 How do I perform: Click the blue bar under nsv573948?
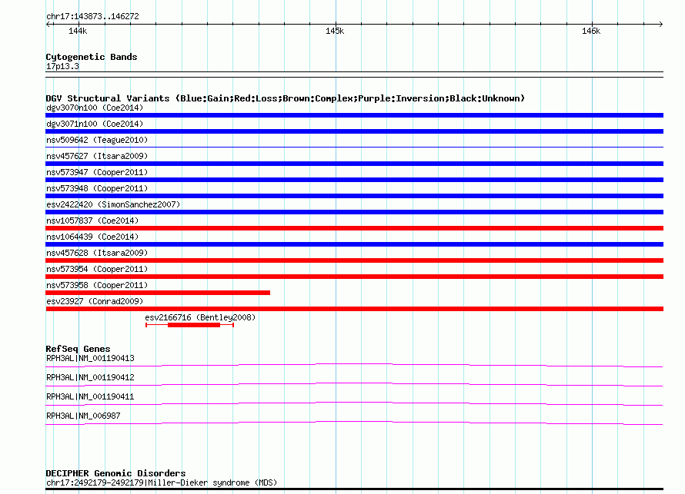[354, 196]
